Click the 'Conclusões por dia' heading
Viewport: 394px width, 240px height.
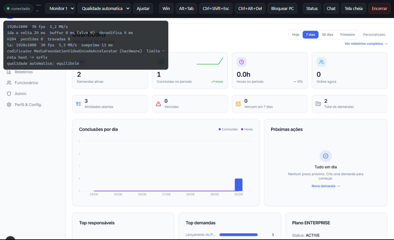coord(98,129)
